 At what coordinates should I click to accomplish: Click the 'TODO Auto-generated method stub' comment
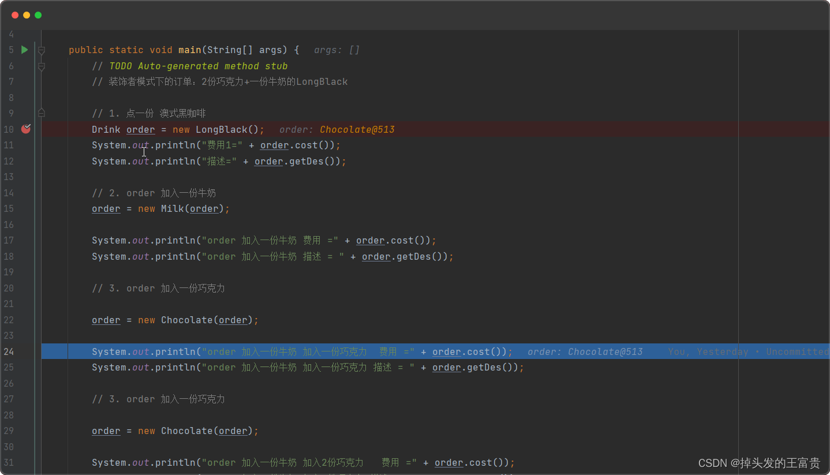198,66
